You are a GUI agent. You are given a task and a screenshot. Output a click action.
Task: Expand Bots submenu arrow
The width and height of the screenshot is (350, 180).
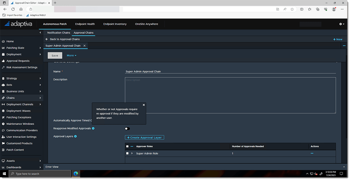point(40,85)
